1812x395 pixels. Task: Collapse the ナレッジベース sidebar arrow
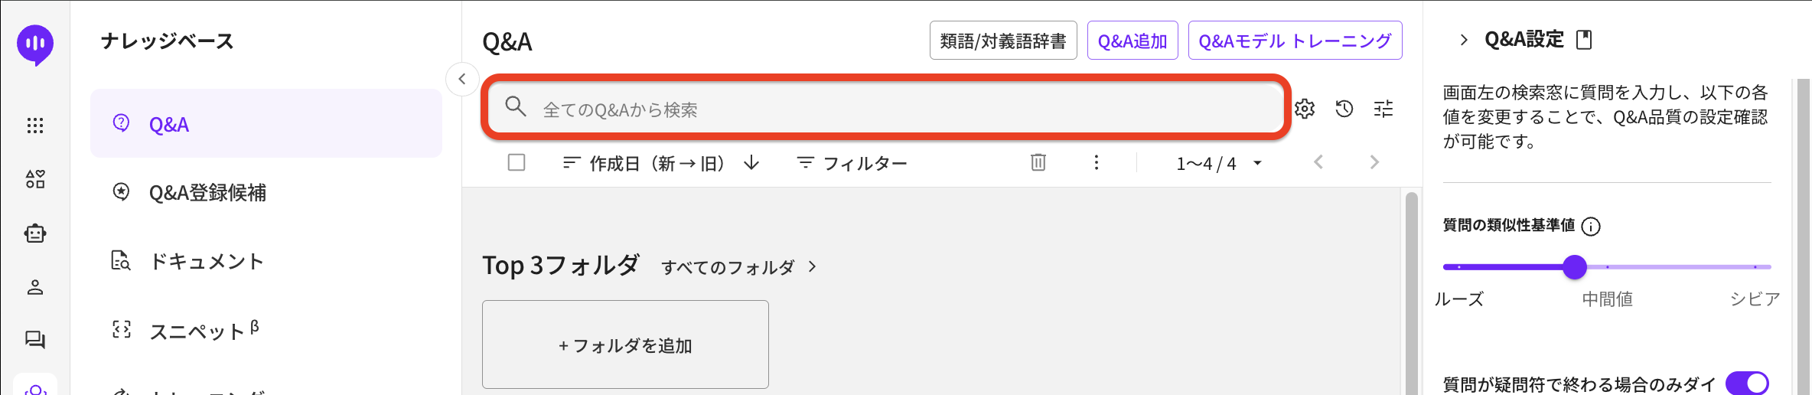coord(462,79)
